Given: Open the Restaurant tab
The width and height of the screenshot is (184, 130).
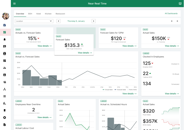Looking at the screenshot, I should (60, 14).
